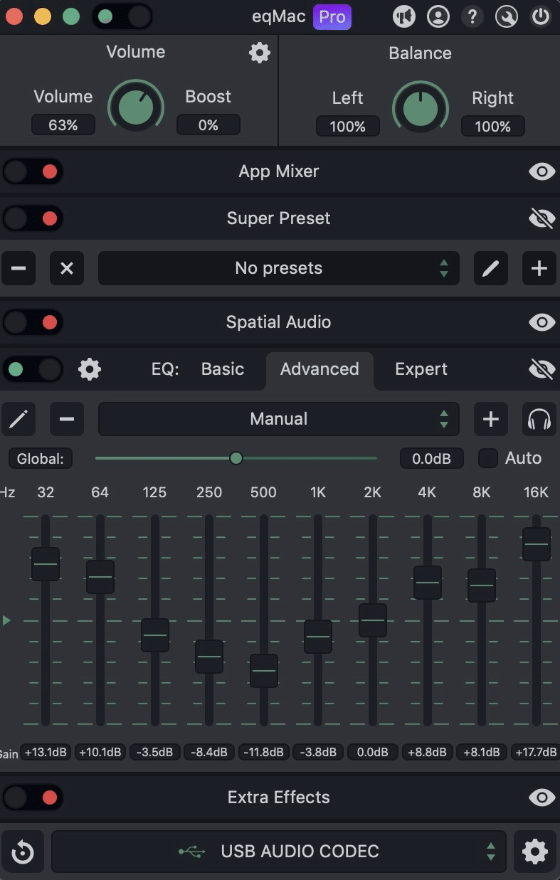Click the reset icon beside output device

[x=23, y=852]
